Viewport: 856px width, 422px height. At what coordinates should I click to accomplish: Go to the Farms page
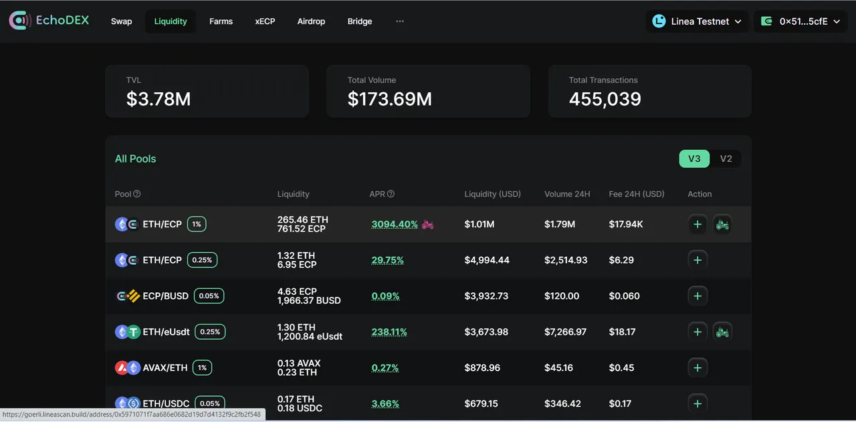pos(221,21)
